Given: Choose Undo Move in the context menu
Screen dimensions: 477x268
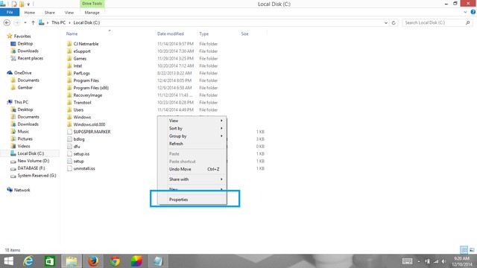Looking at the screenshot, I should coord(192,169).
